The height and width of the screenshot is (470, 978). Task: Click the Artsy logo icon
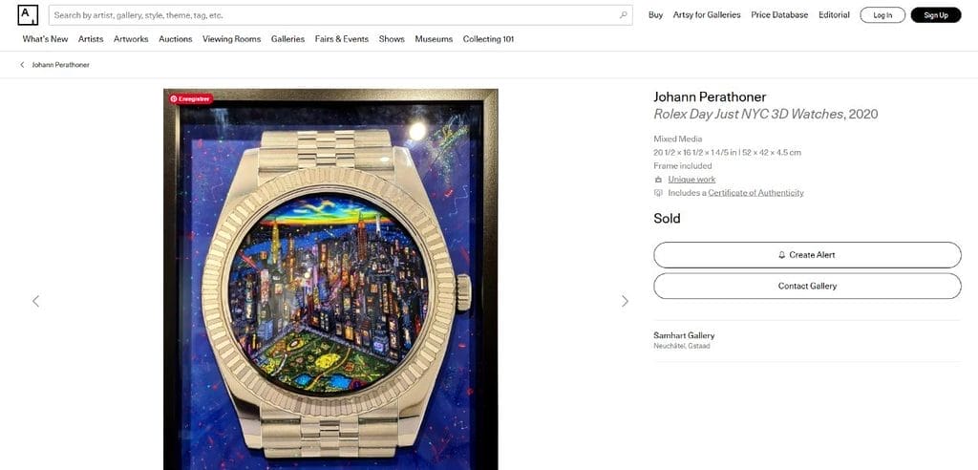(x=28, y=15)
